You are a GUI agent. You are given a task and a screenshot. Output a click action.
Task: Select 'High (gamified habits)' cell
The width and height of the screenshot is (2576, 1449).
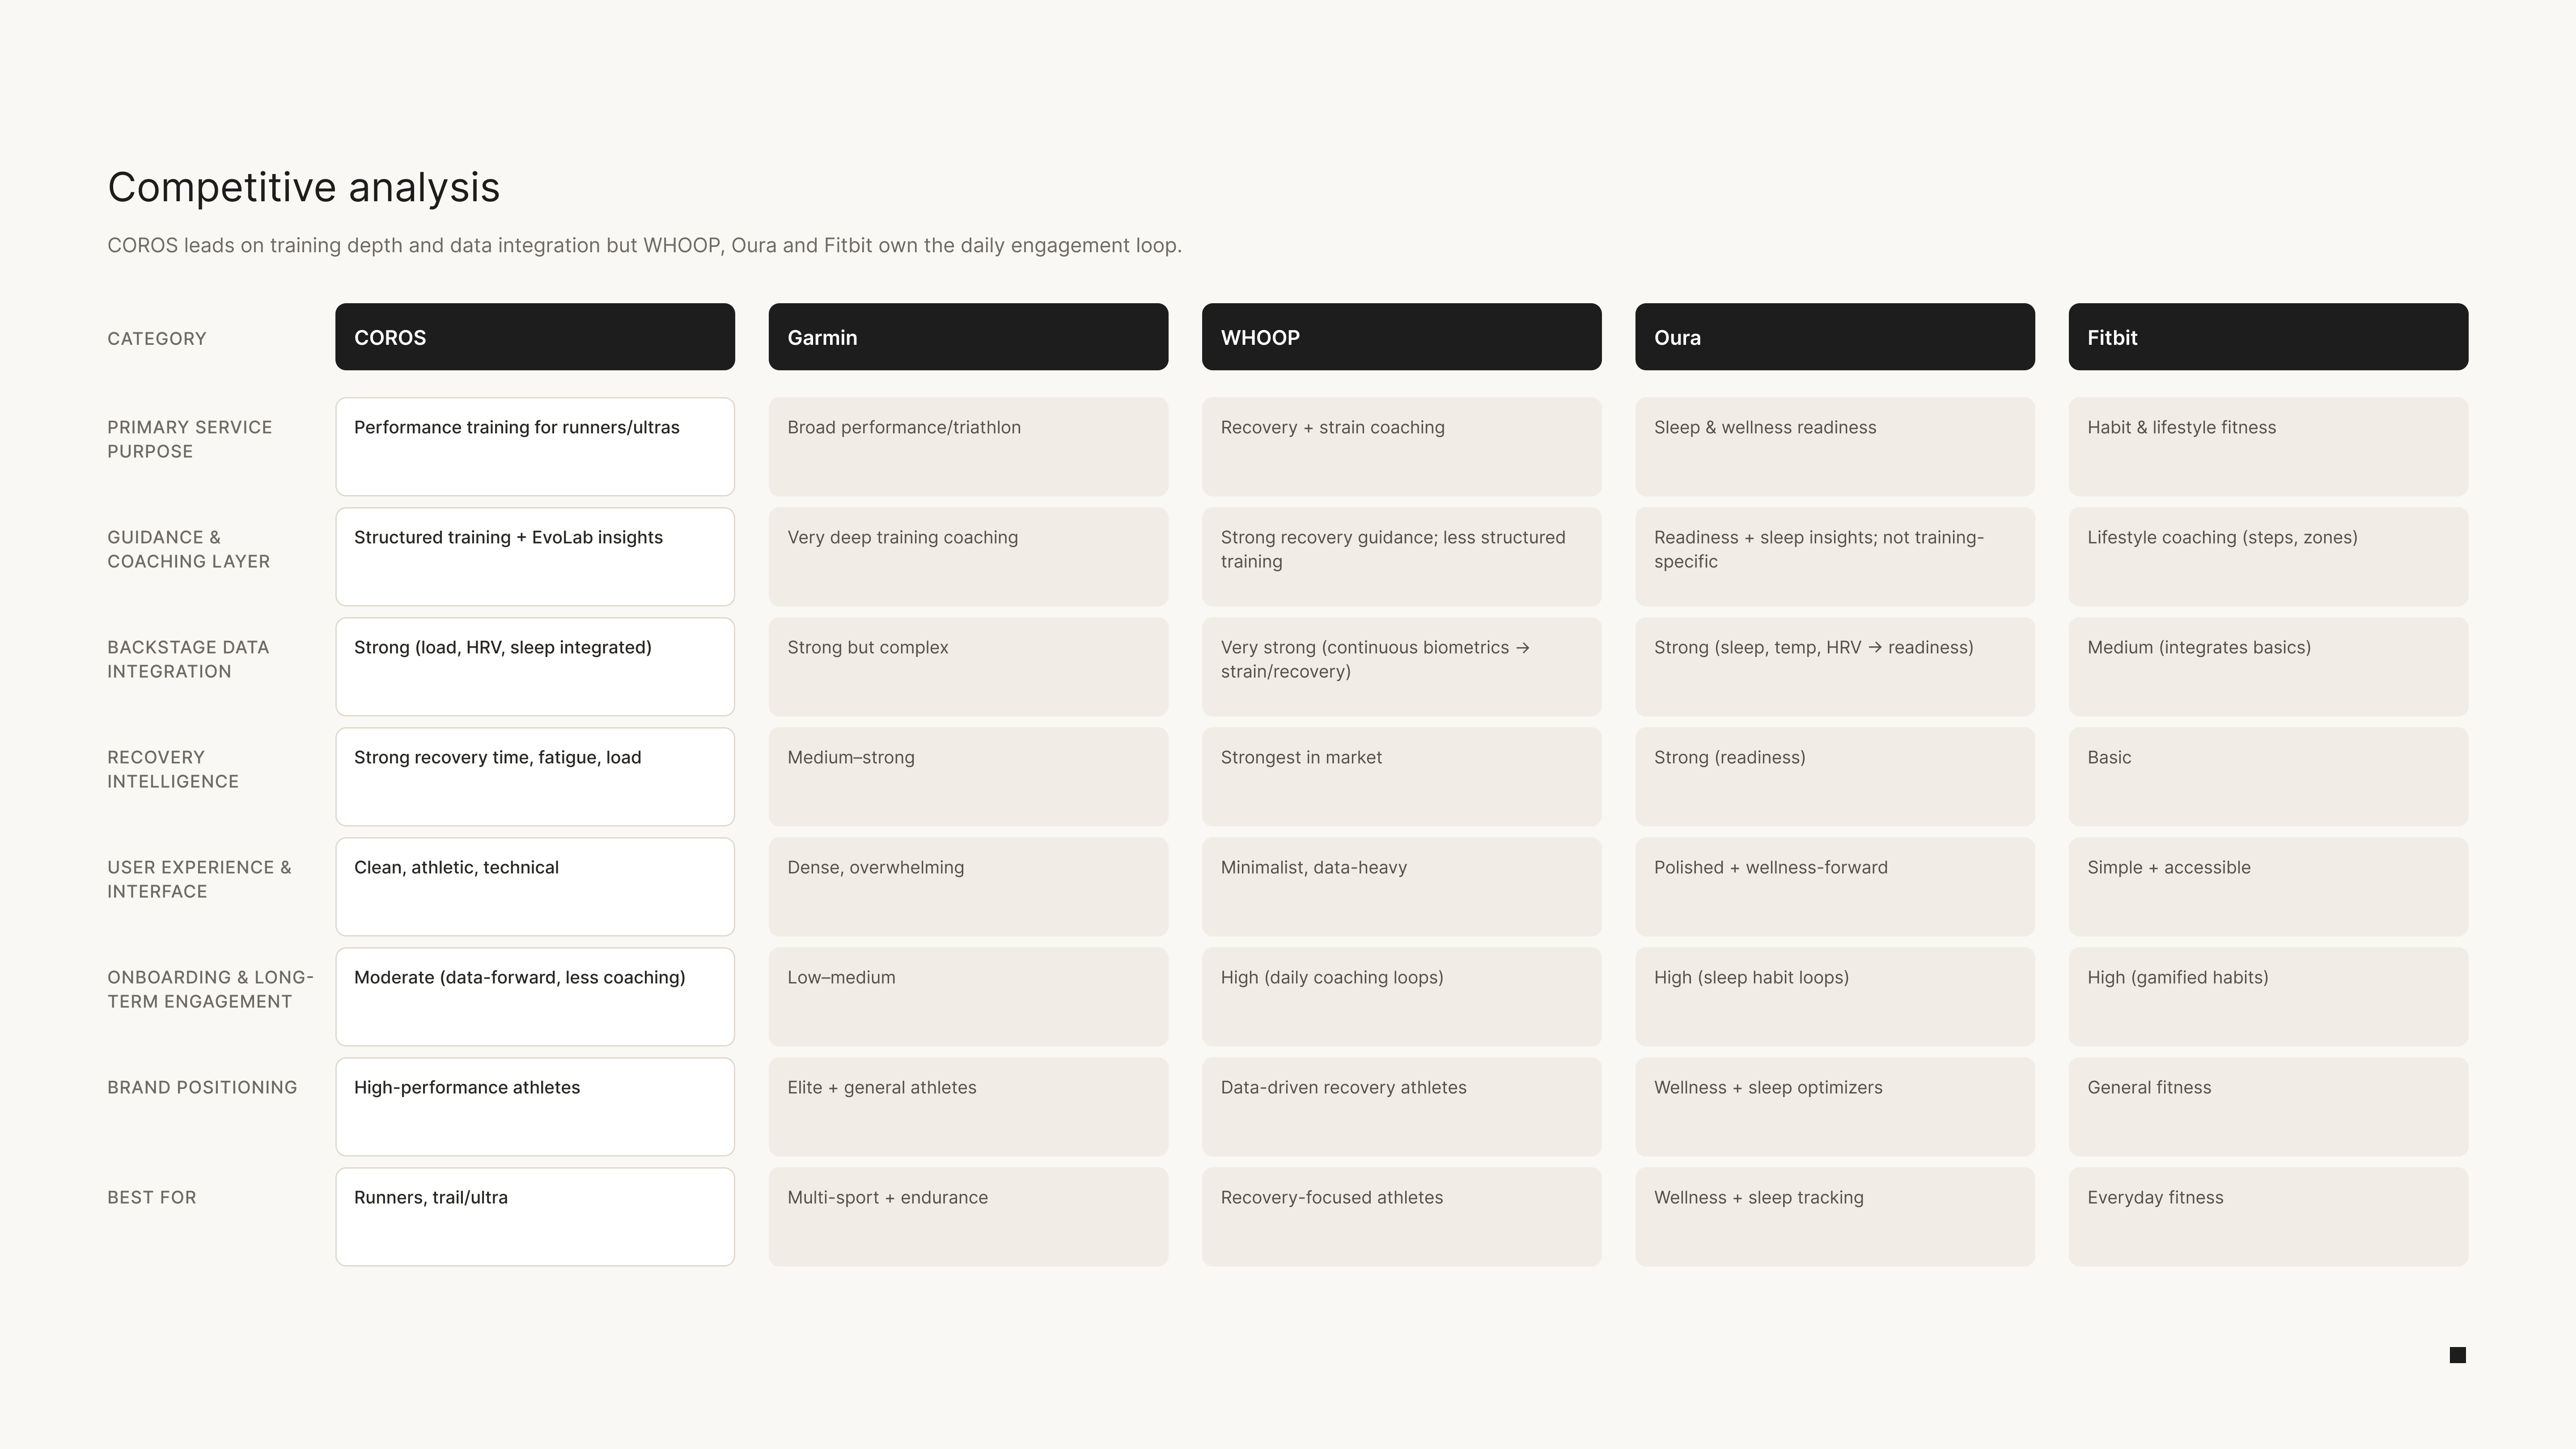tap(2268, 997)
